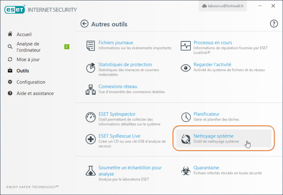This screenshot has width=283, height=195.
Task: Click the 'Autres outils' page heading
Action: tap(109, 24)
